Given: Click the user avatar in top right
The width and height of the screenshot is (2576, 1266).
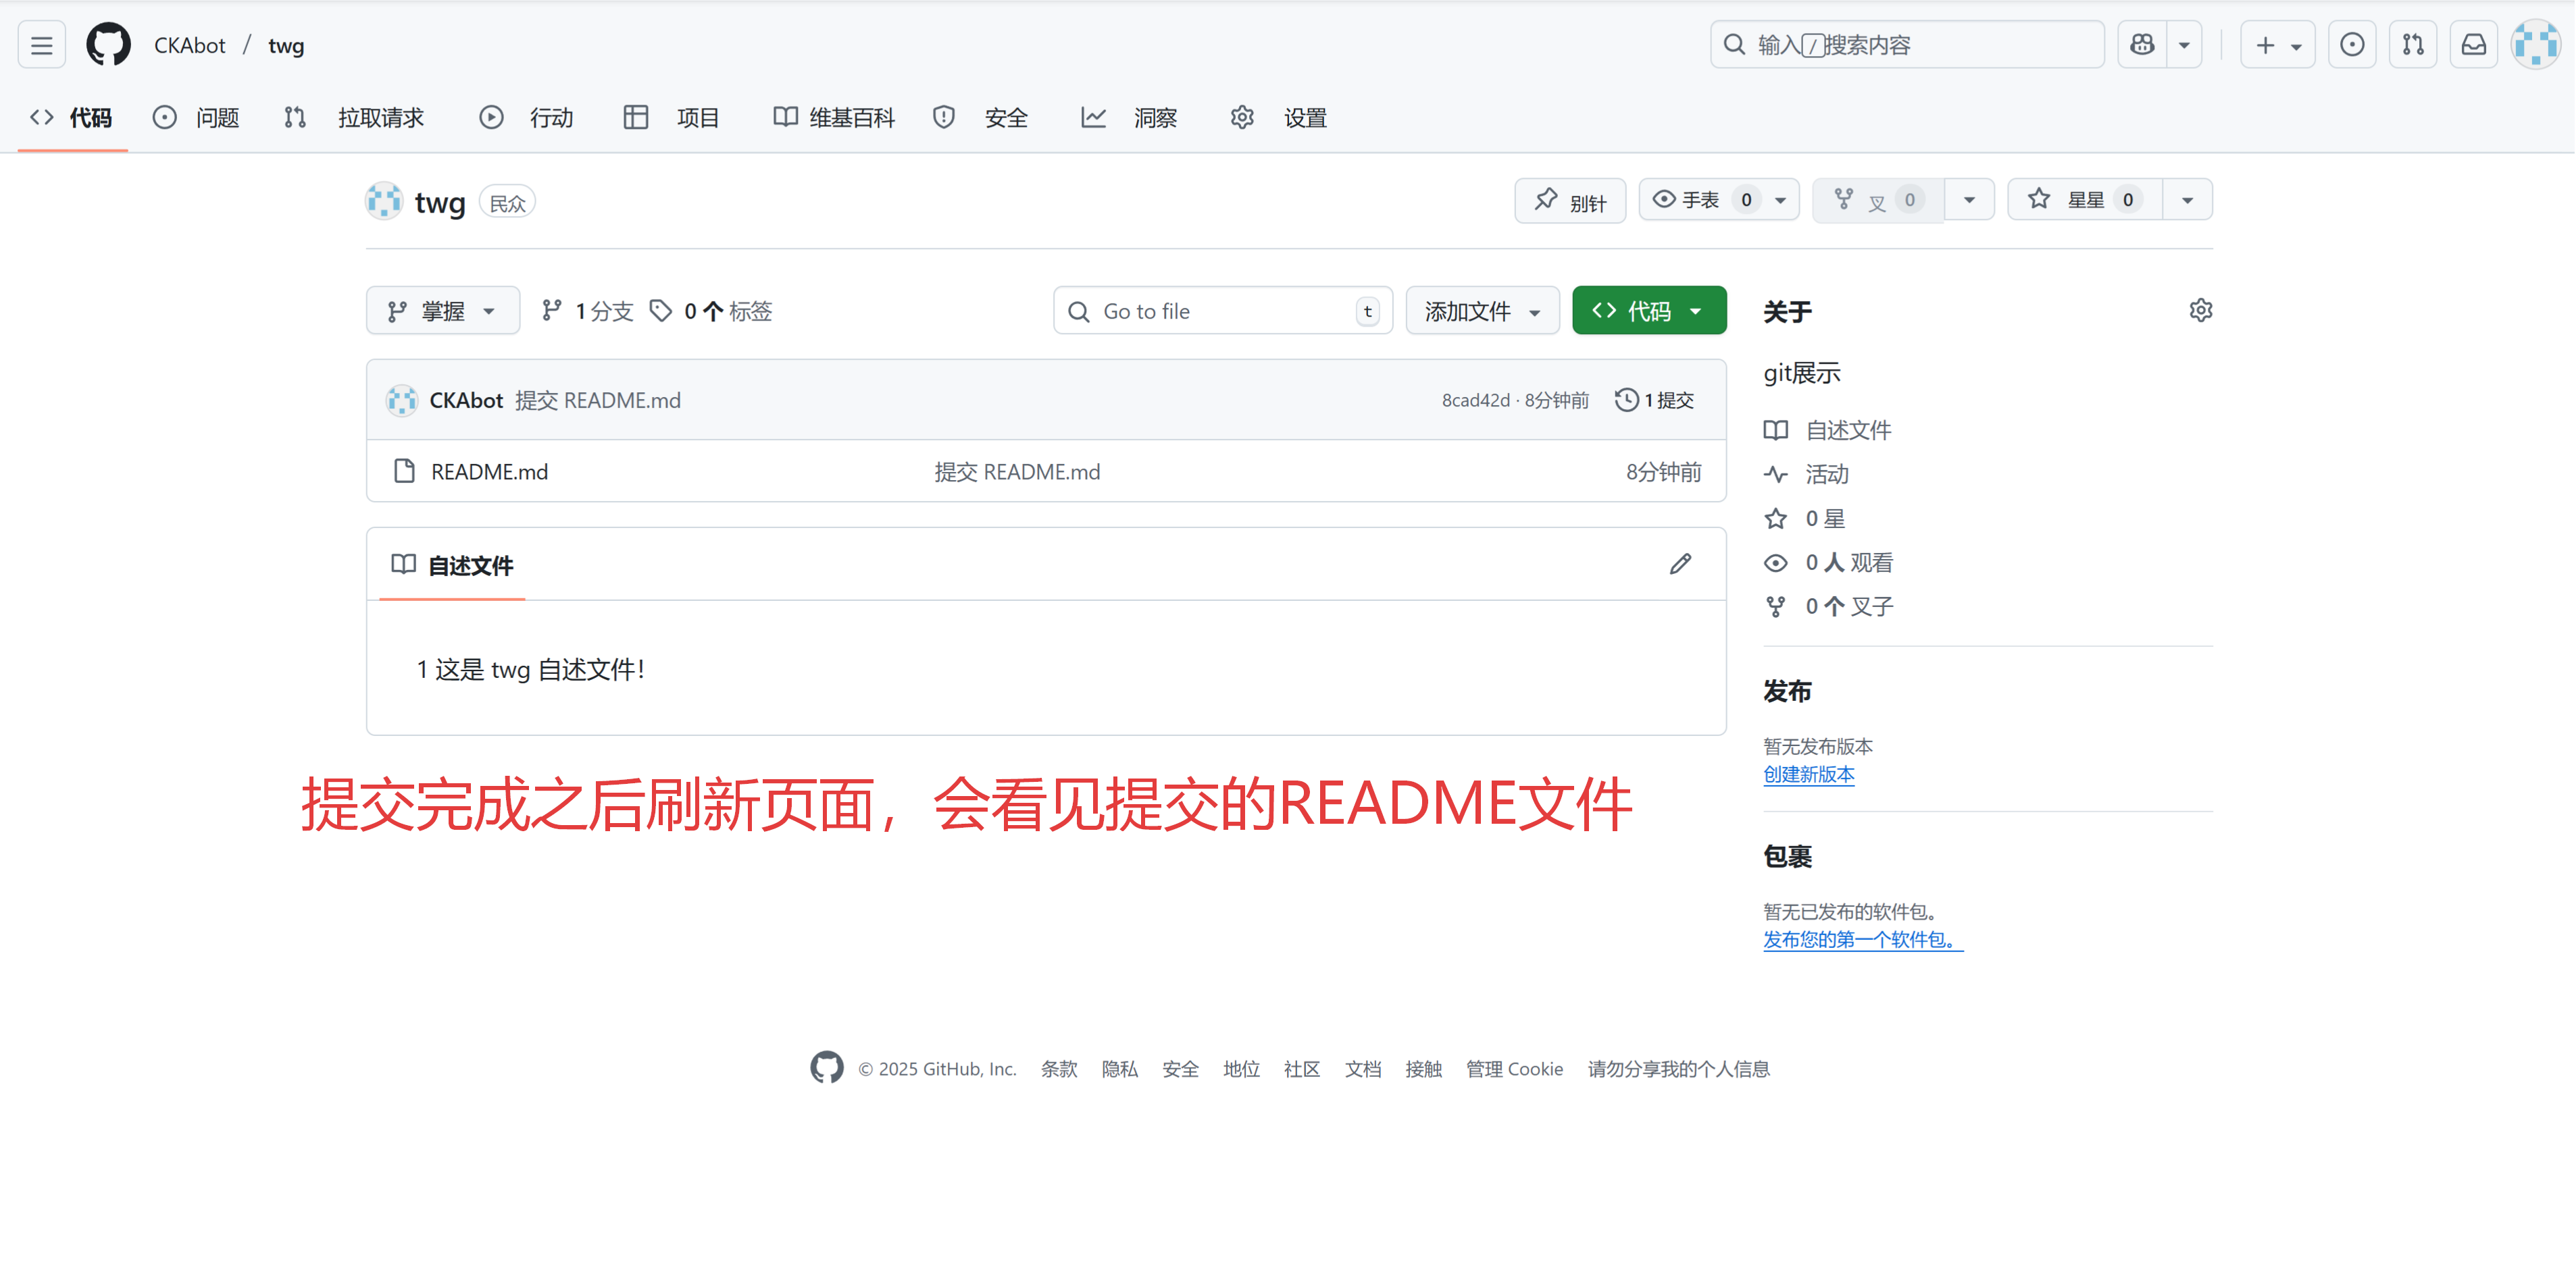Looking at the screenshot, I should pyautogui.click(x=2535, y=45).
